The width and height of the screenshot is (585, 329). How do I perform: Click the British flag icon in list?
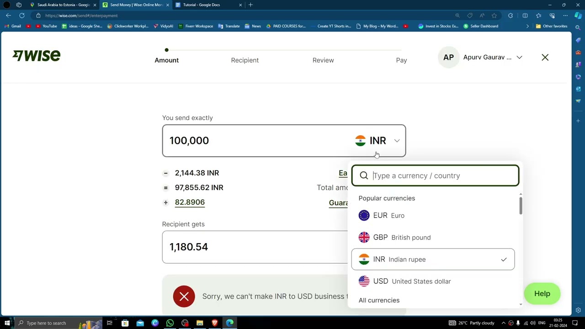click(364, 237)
